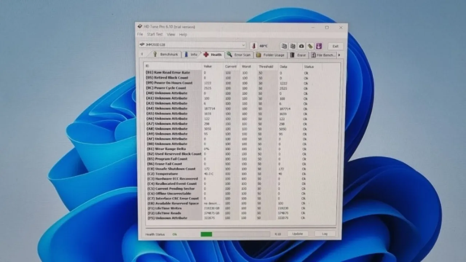Open the options wrench icon

coord(310,46)
